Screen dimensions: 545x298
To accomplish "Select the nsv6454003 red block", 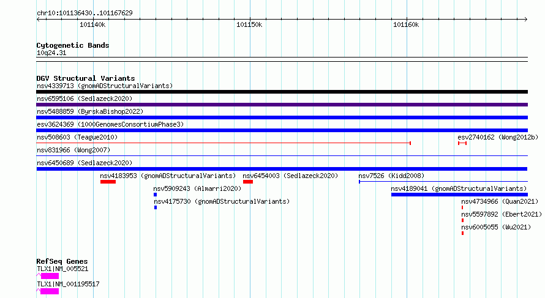I will (248, 182).
